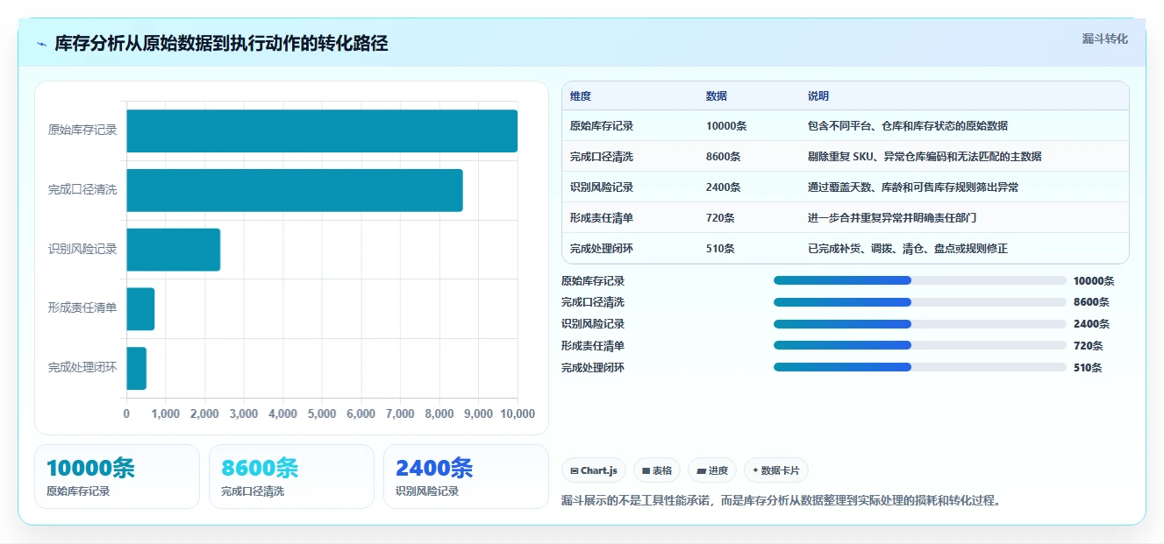Click the lightning icon beside the title
The image size is (1164, 544).
click(x=41, y=44)
